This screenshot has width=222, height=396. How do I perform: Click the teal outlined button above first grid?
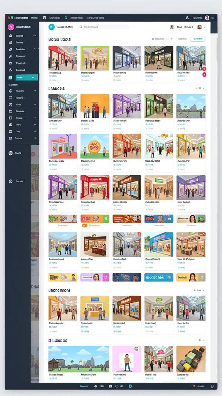(x=198, y=39)
